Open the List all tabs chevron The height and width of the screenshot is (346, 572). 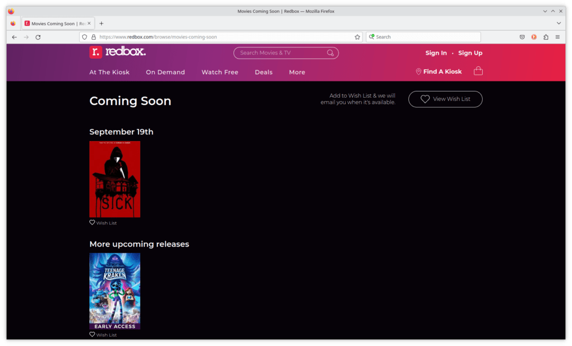tap(559, 23)
